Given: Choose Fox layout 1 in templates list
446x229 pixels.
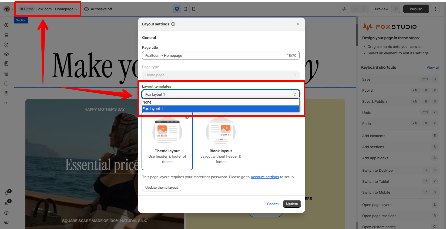Looking at the screenshot, I should pos(221,109).
